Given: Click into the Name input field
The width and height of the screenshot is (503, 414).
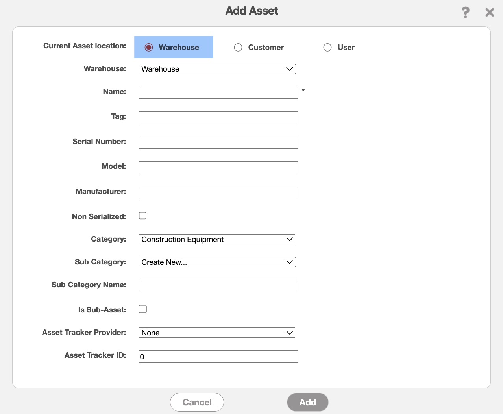Looking at the screenshot, I should pos(218,93).
